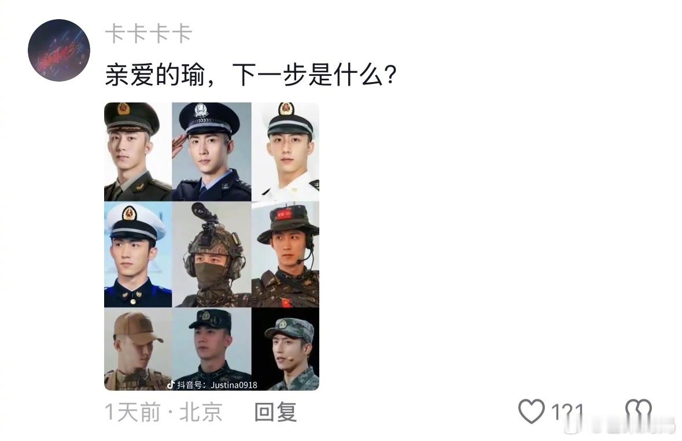
Task: Tap the broken-heart dislike icon
Action: tap(638, 411)
